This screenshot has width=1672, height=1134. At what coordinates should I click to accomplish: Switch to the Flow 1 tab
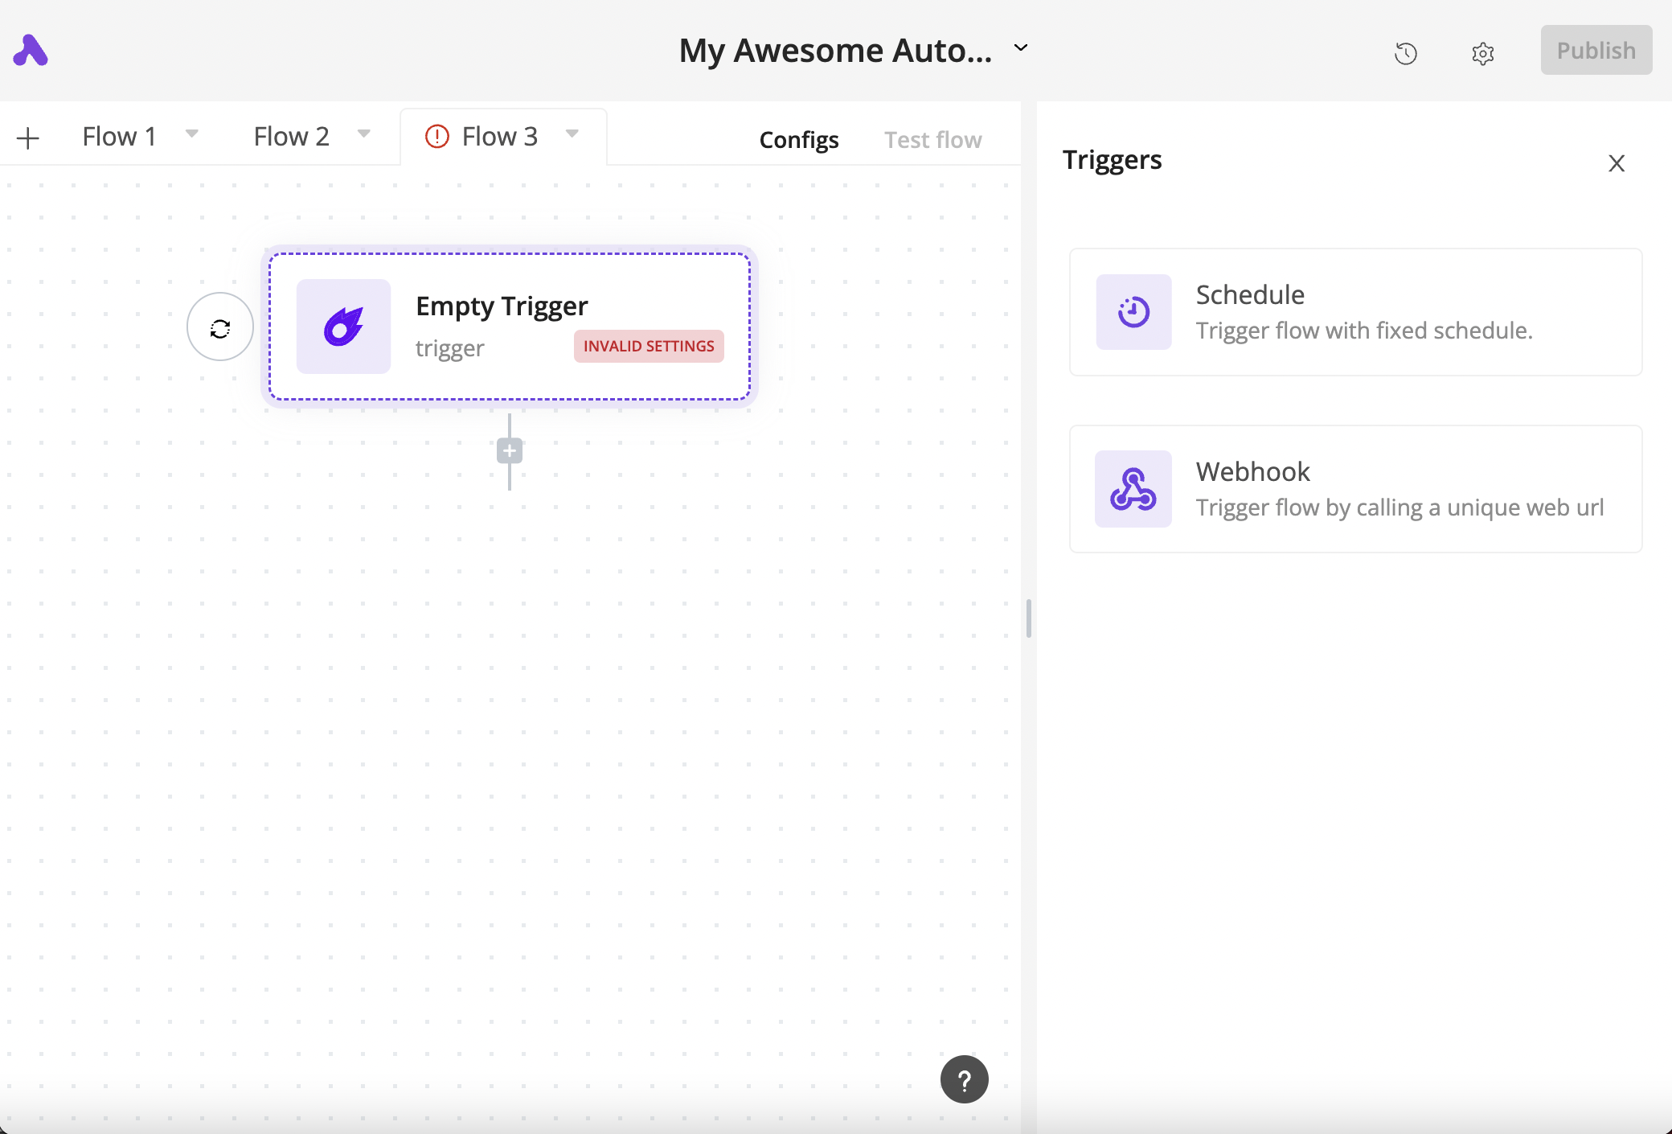(119, 137)
